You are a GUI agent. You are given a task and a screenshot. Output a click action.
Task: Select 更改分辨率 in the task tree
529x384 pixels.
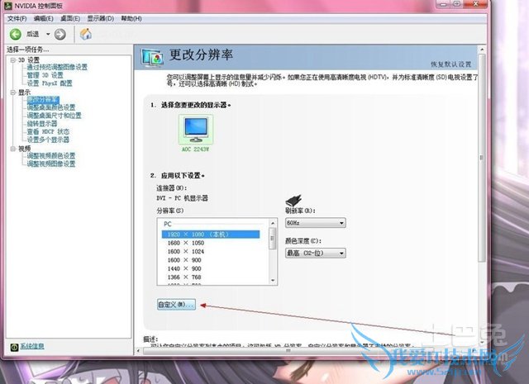point(43,100)
